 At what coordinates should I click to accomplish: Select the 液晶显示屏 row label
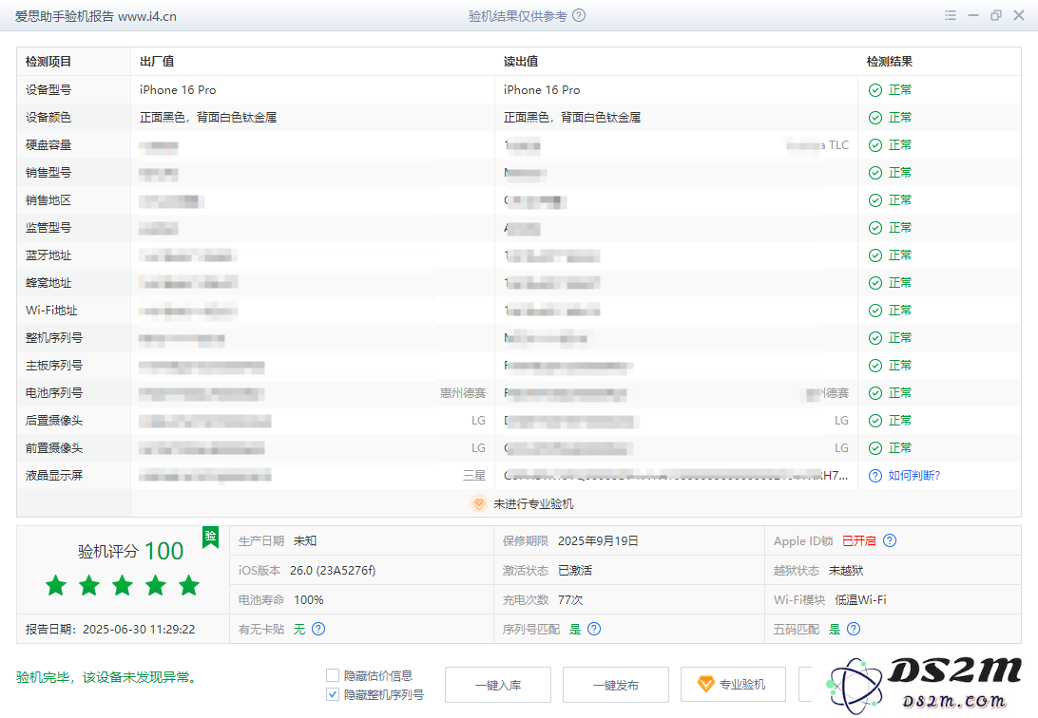[x=54, y=476]
